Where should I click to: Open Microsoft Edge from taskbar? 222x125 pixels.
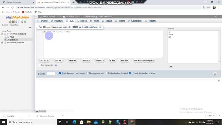click(75, 122)
